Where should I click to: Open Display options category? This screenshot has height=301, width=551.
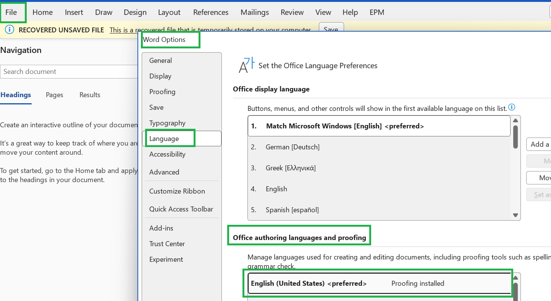(x=182, y=76)
